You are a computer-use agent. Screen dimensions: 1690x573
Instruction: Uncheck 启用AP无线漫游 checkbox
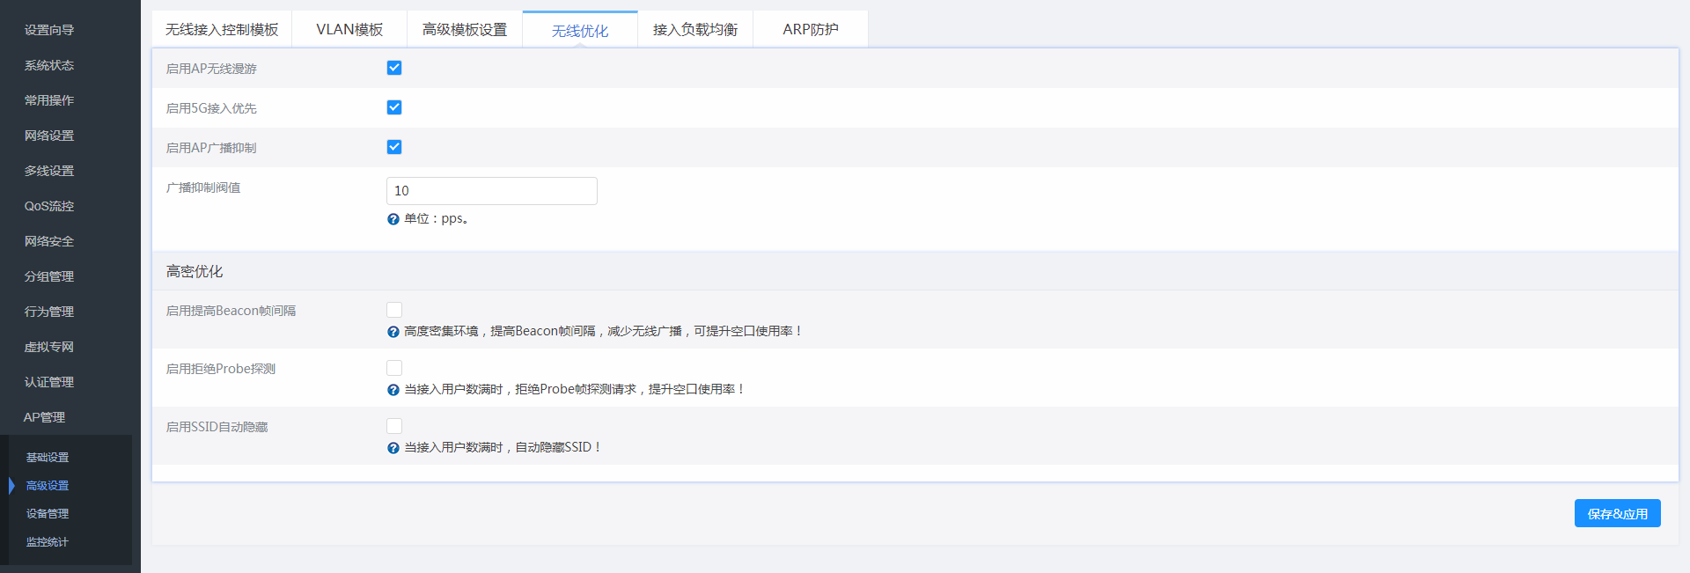pyautogui.click(x=394, y=68)
